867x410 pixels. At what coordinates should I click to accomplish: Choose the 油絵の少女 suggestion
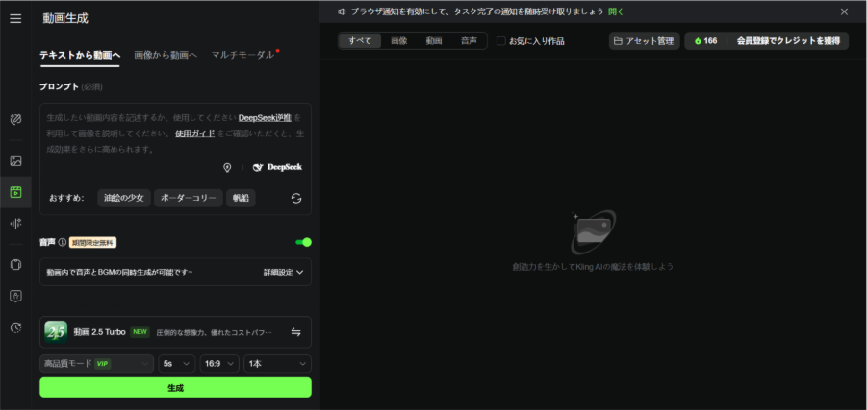(x=124, y=198)
